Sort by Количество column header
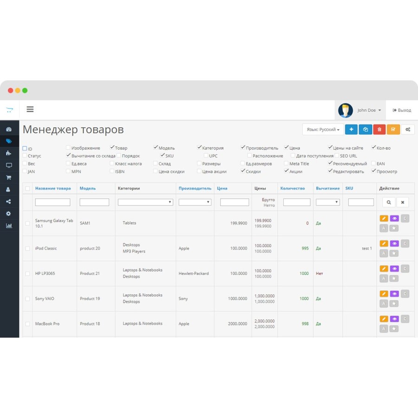The width and height of the screenshot is (418, 418). click(x=293, y=188)
